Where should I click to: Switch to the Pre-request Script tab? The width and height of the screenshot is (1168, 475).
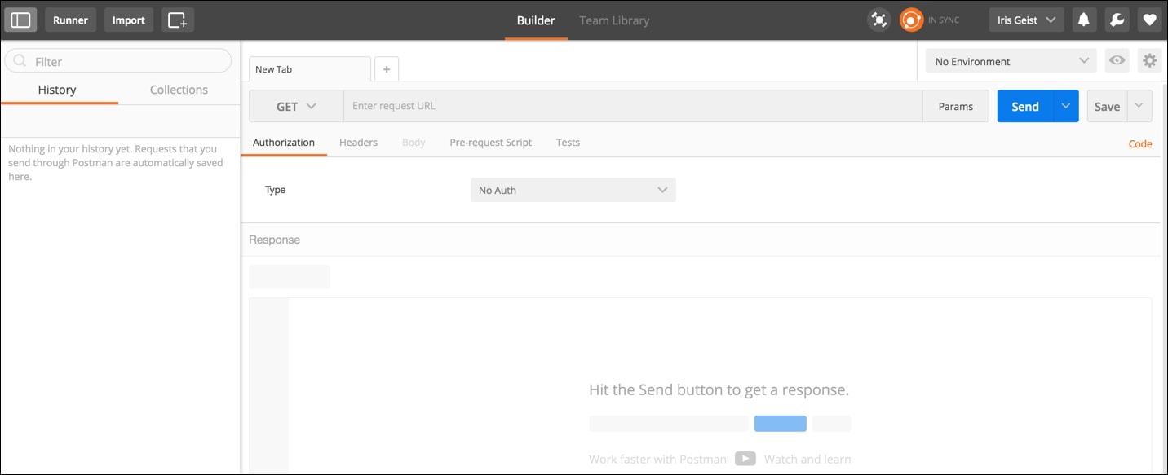click(490, 142)
